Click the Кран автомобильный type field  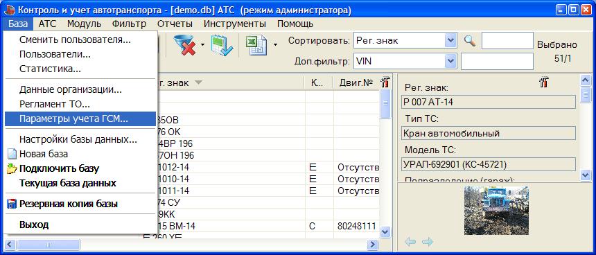click(x=489, y=134)
